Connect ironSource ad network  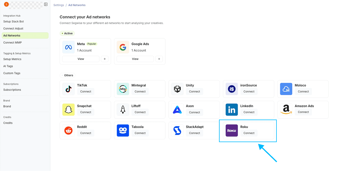249,92
